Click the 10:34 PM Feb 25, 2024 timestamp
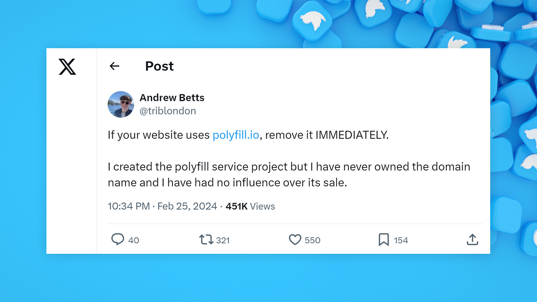This screenshot has width=537, height=302. click(x=162, y=206)
